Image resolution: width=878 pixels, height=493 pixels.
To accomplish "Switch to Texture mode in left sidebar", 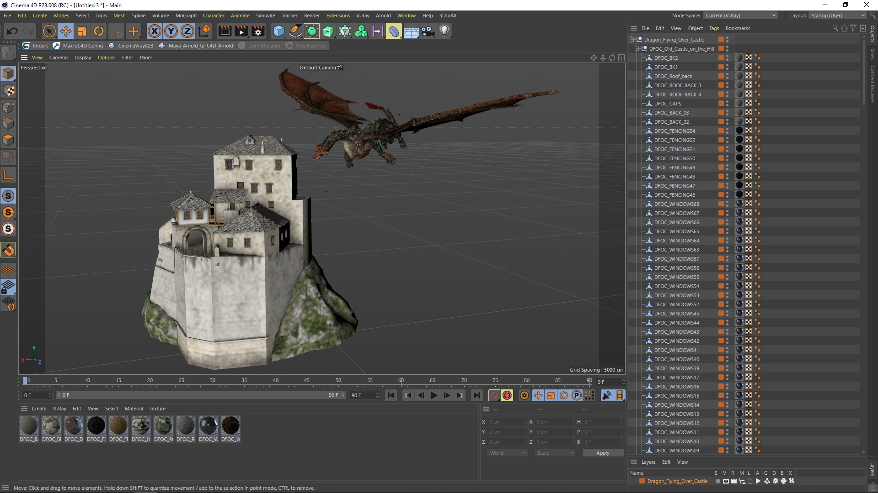I will tap(8, 90).
